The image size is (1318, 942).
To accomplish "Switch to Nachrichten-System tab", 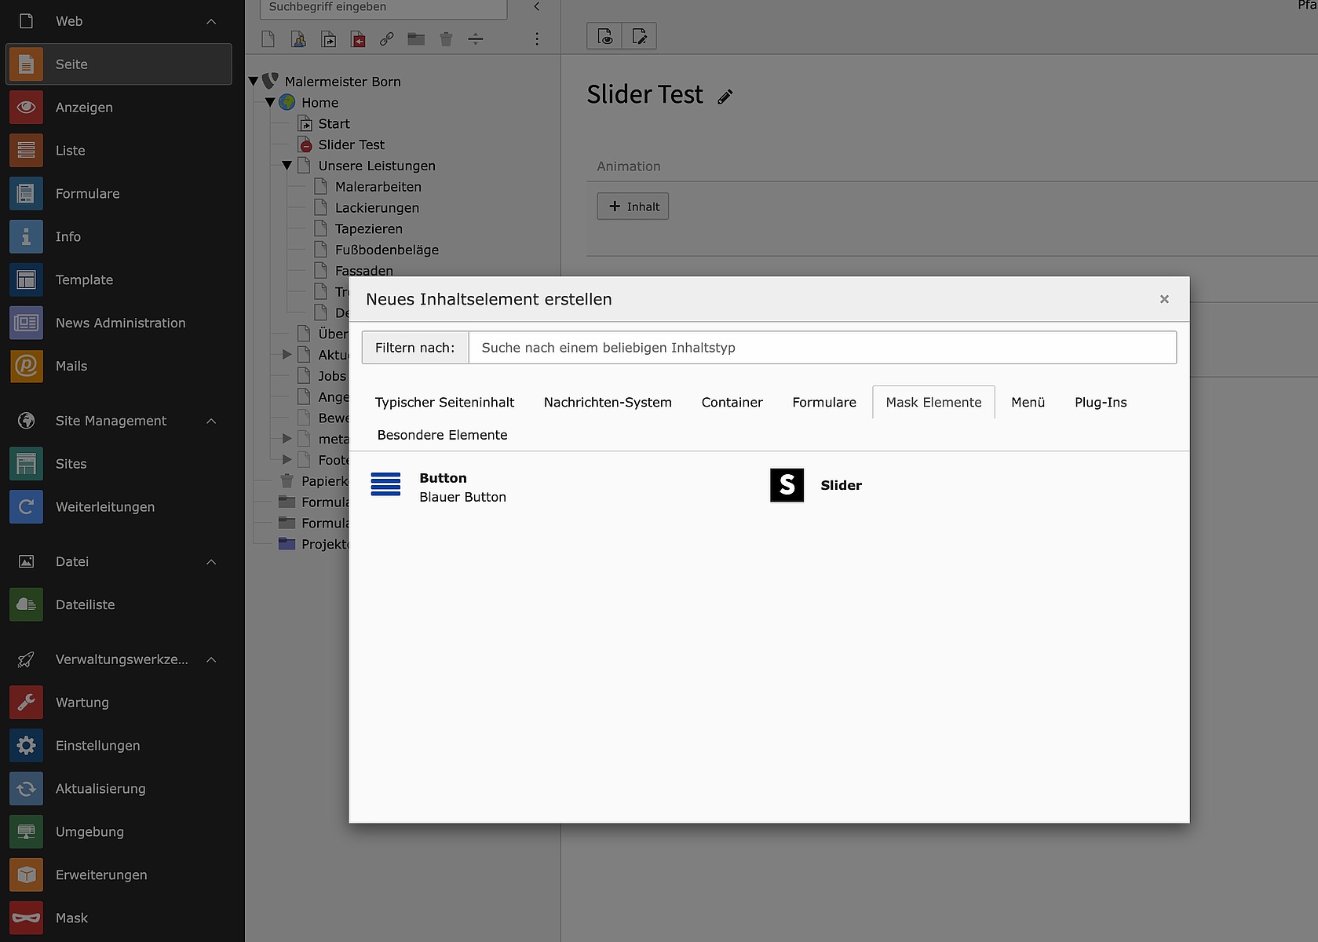I will [608, 402].
